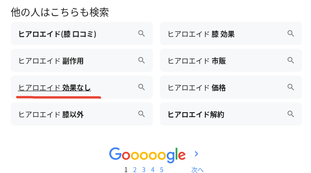Screen dimensions: 311x173
Task: Click search icon in 効果なし suggestion
Action: (x=141, y=87)
